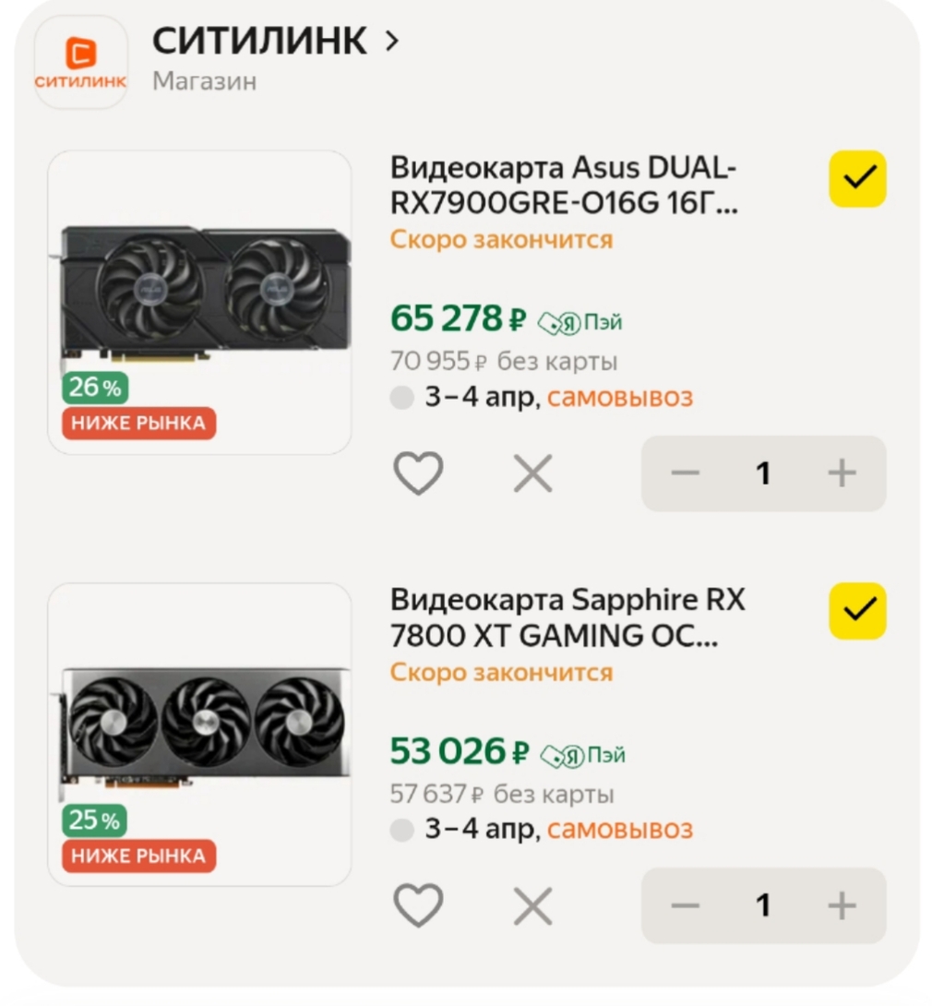
Task: Click the Yandex Pay icon beside 65 278 ₽
Action: pos(580,322)
